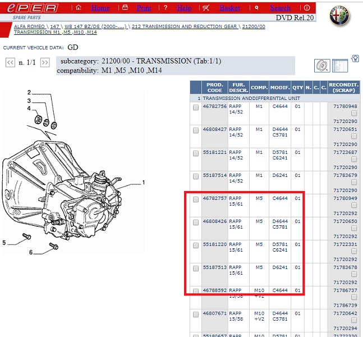Open the Print link

coord(144,8)
